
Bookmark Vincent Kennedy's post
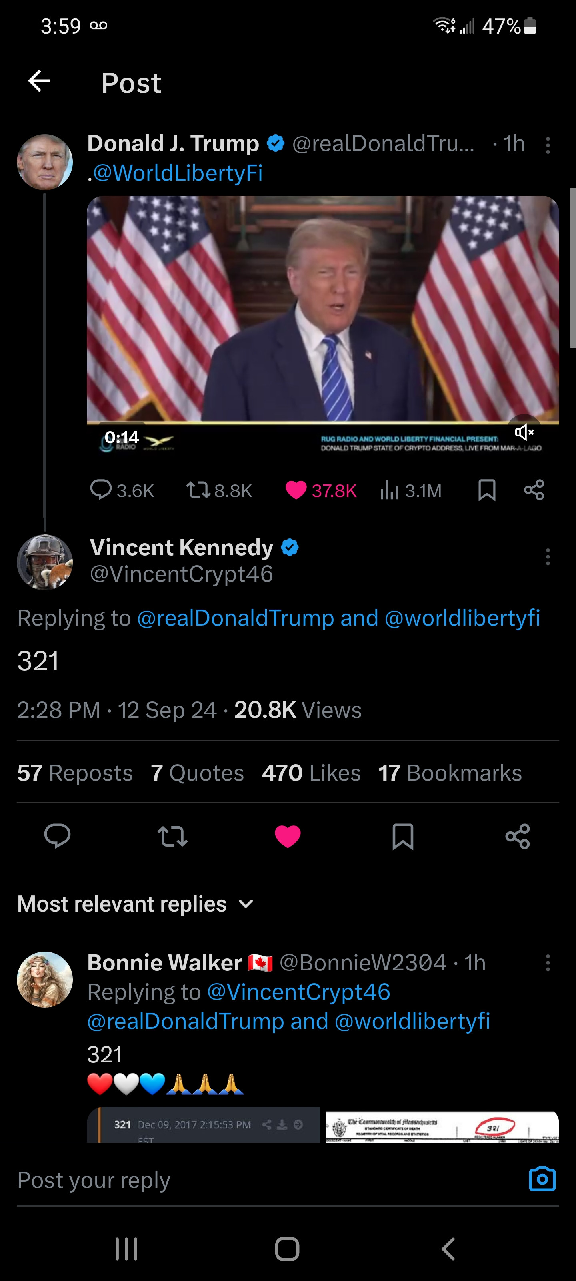pos(402,836)
